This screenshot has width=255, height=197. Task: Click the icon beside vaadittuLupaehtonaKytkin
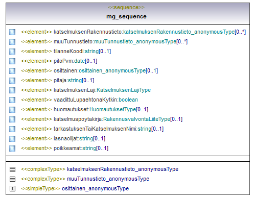[12, 100]
